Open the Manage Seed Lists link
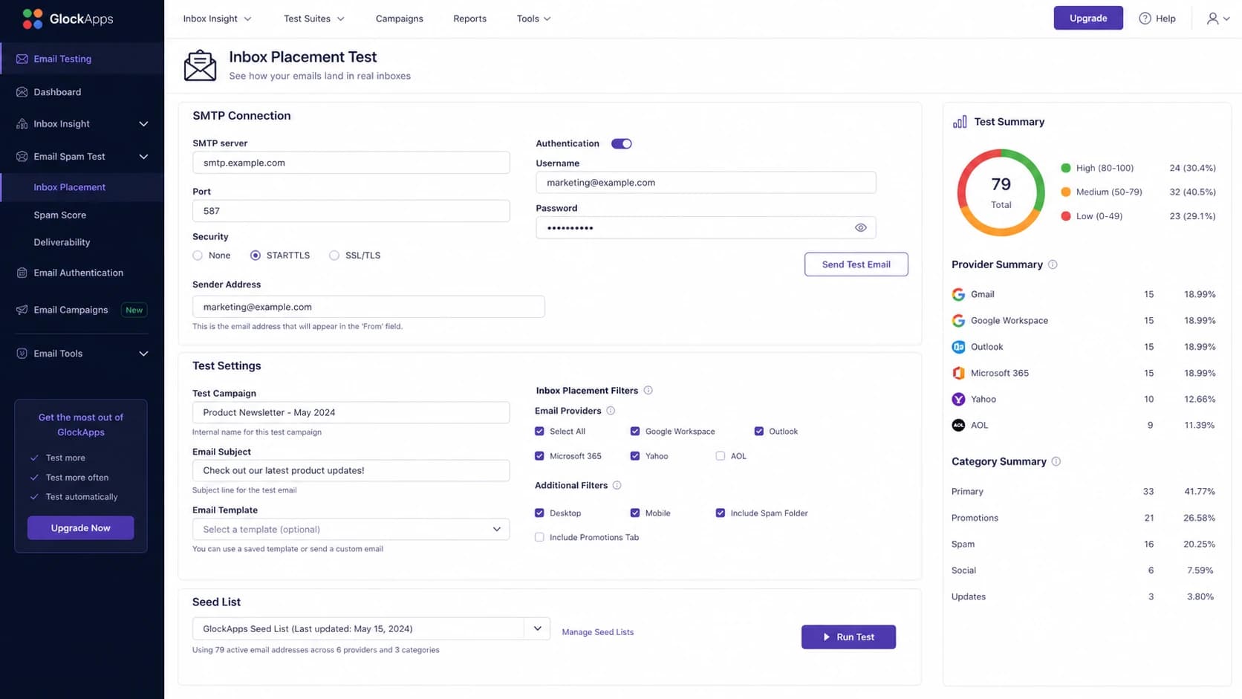The width and height of the screenshot is (1242, 699). pyautogui.click(x=598, y=633)
